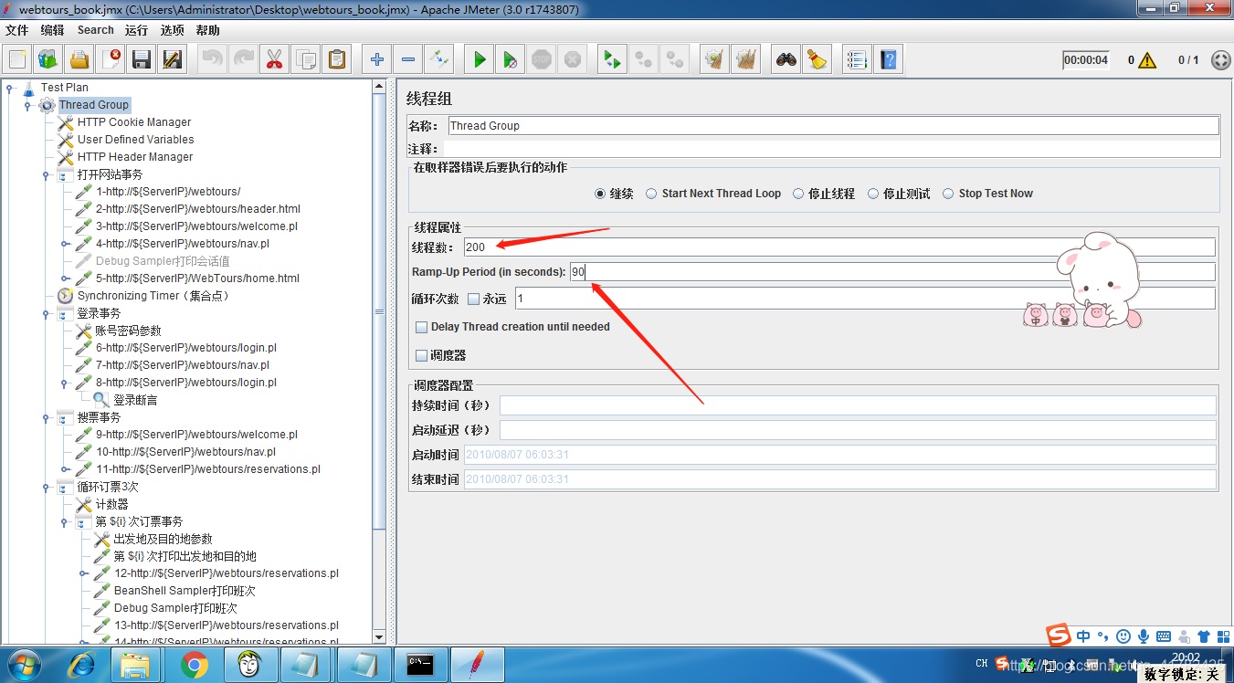
Task: Open Internet Explorer from the taskbar
Action: [x=80, y=666]
